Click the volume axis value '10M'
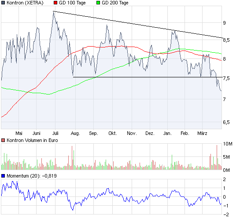Image resolution: width=240 pixels, height=218 pixels. point(228,144)
